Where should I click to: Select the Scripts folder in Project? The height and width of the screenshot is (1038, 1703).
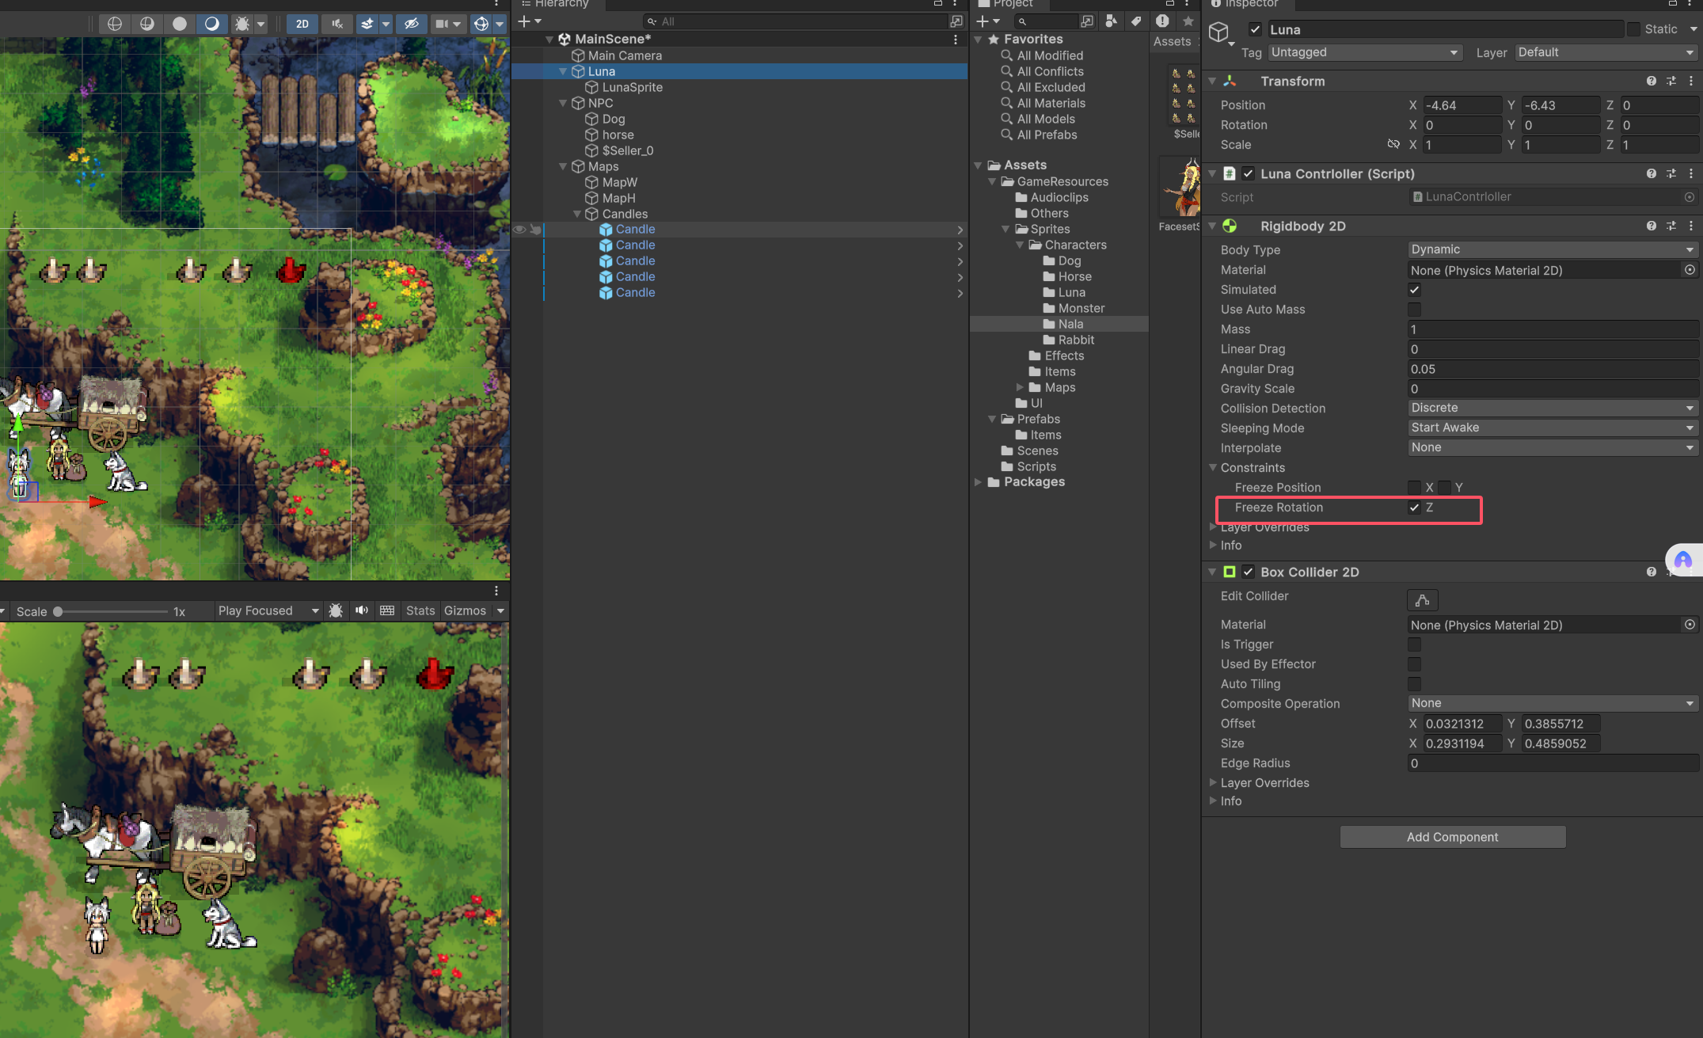coord(1036,466)
